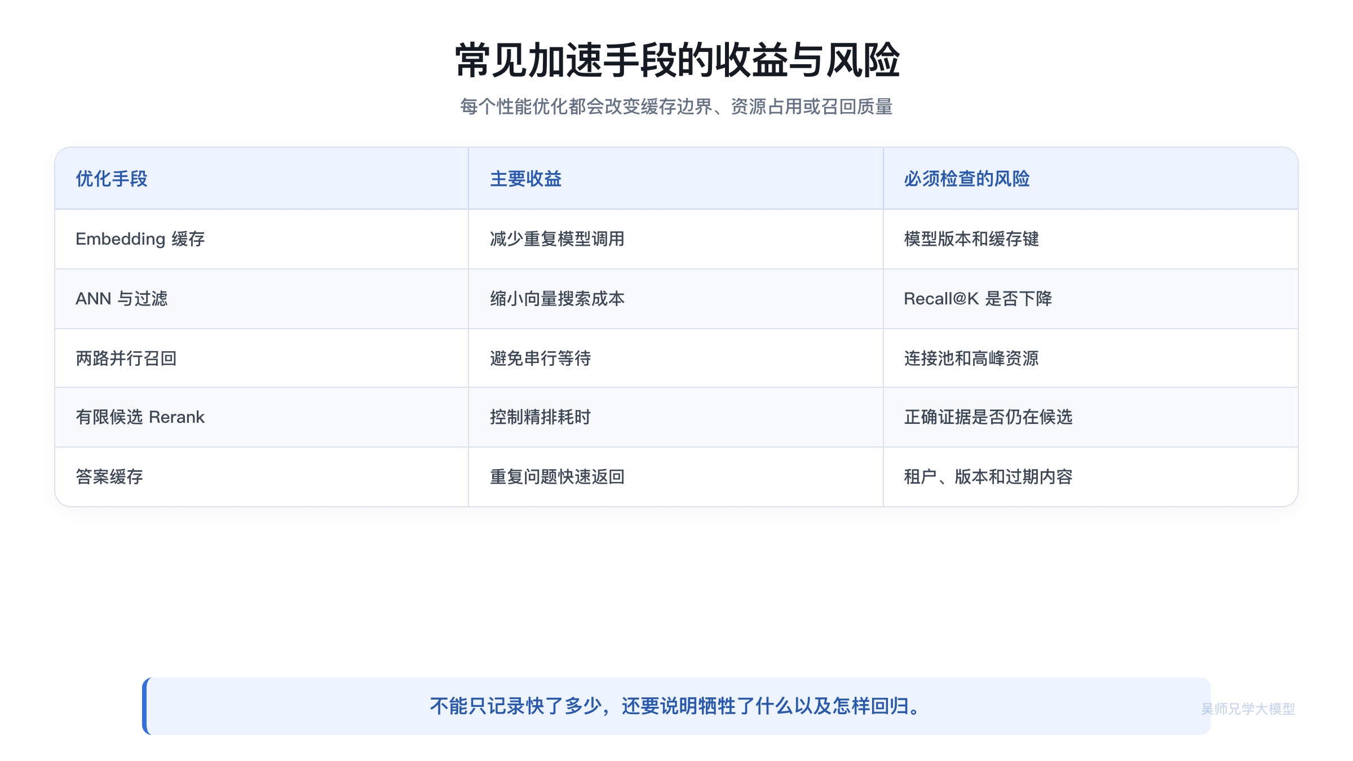Select the subtitle starting with 每个性能优化都会改变
Viewport: 1353px width, 761px height.
(x=676, y=107)
